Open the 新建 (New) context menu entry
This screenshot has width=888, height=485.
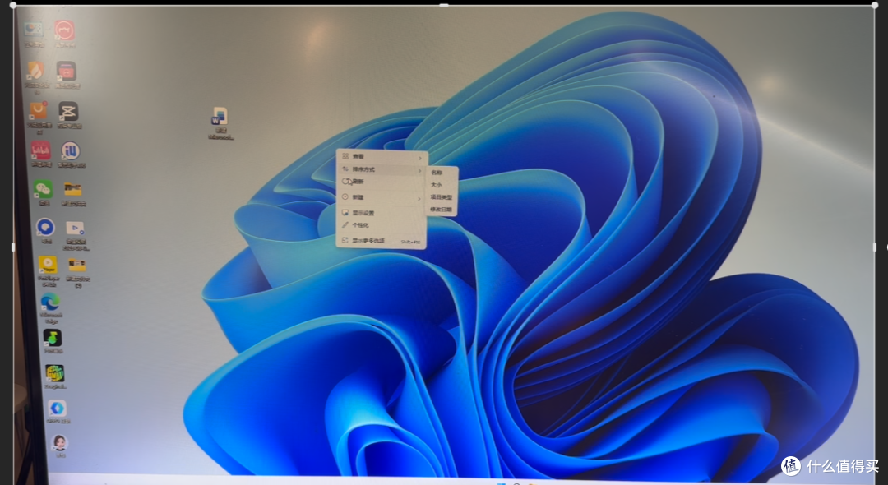coord(382,197)
